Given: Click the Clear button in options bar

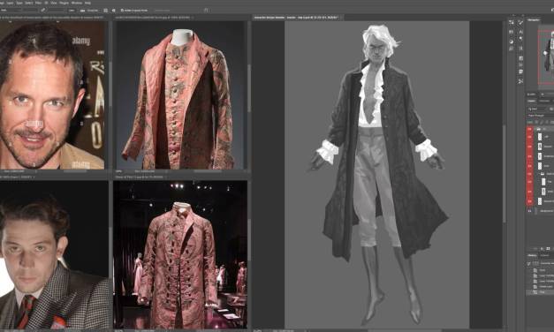Looking at the screenshot, I should click(72, 11).
